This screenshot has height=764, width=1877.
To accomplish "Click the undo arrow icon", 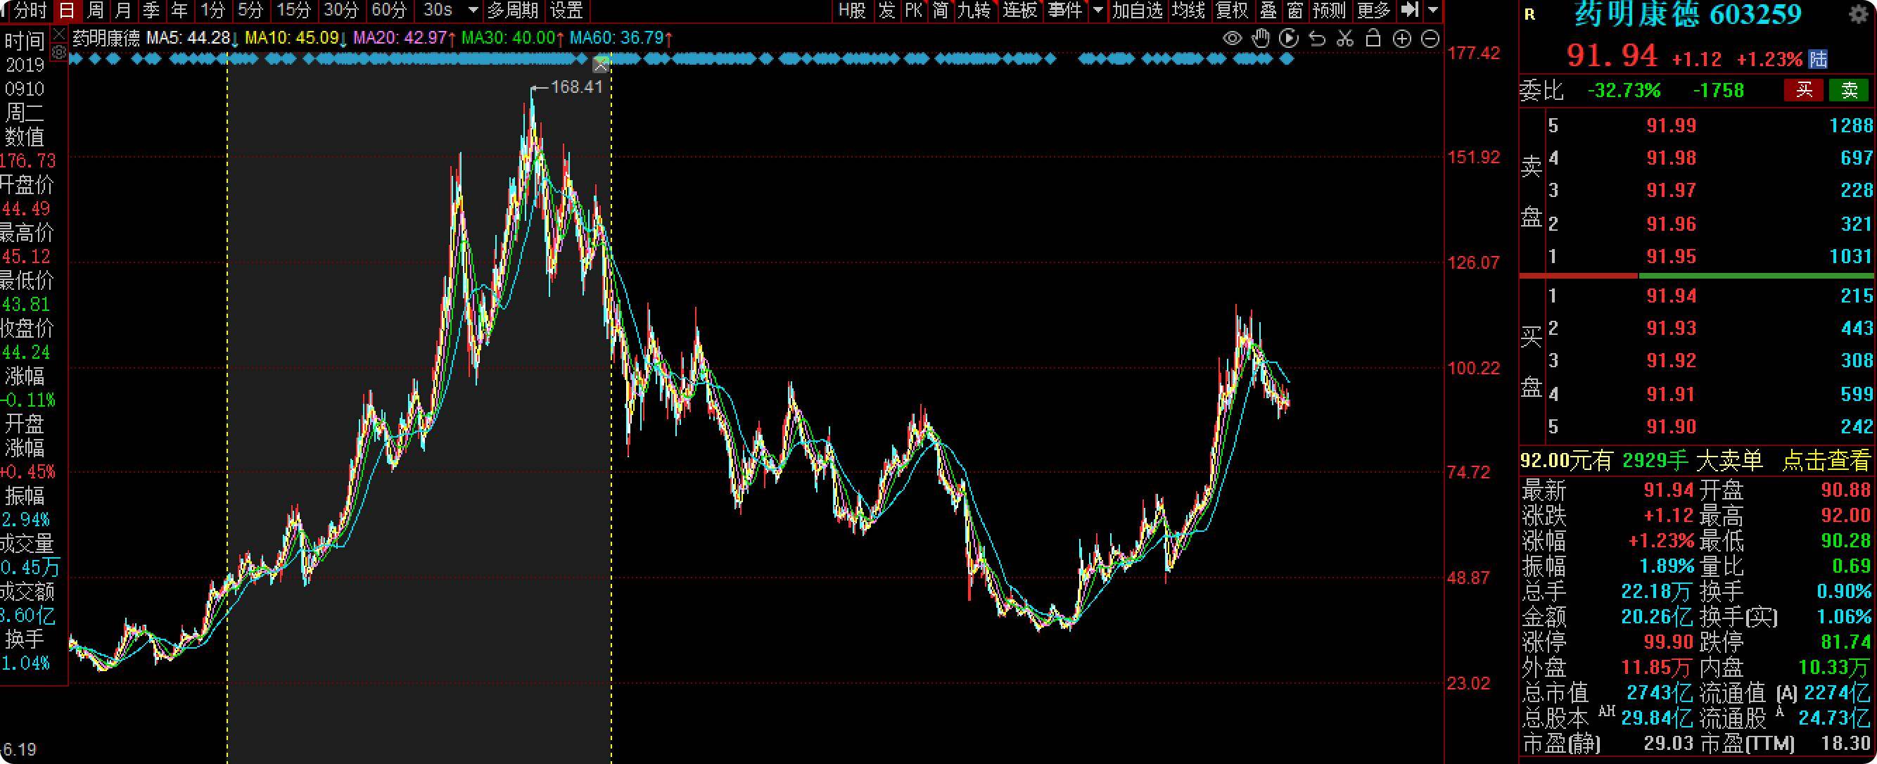I will click(x=1317, y=39).
